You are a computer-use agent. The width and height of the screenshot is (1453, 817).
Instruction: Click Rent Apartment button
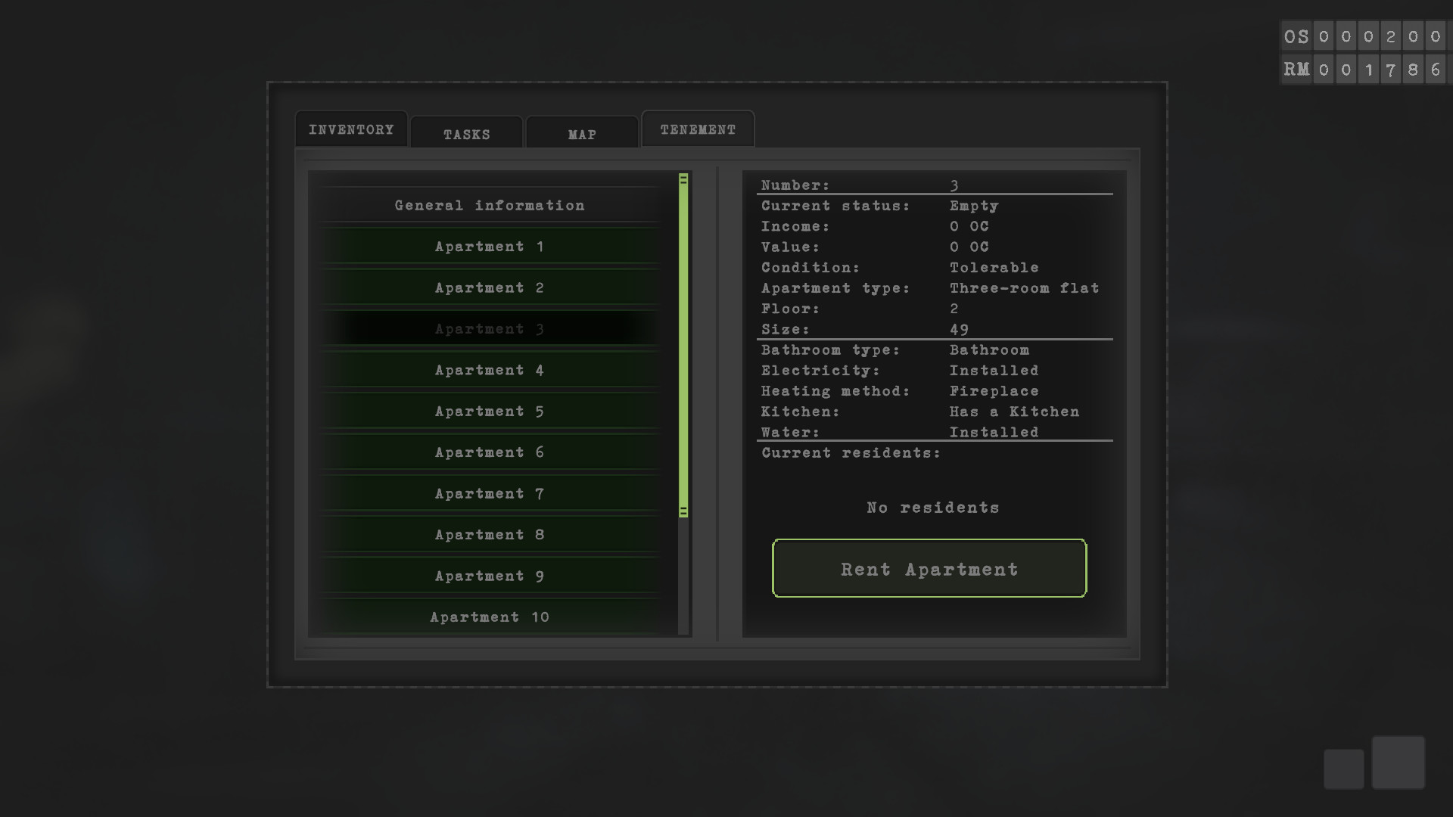tap(928, 569)
